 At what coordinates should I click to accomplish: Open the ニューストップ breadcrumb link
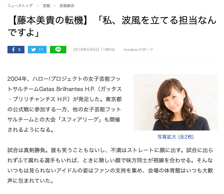coord(20,6)
